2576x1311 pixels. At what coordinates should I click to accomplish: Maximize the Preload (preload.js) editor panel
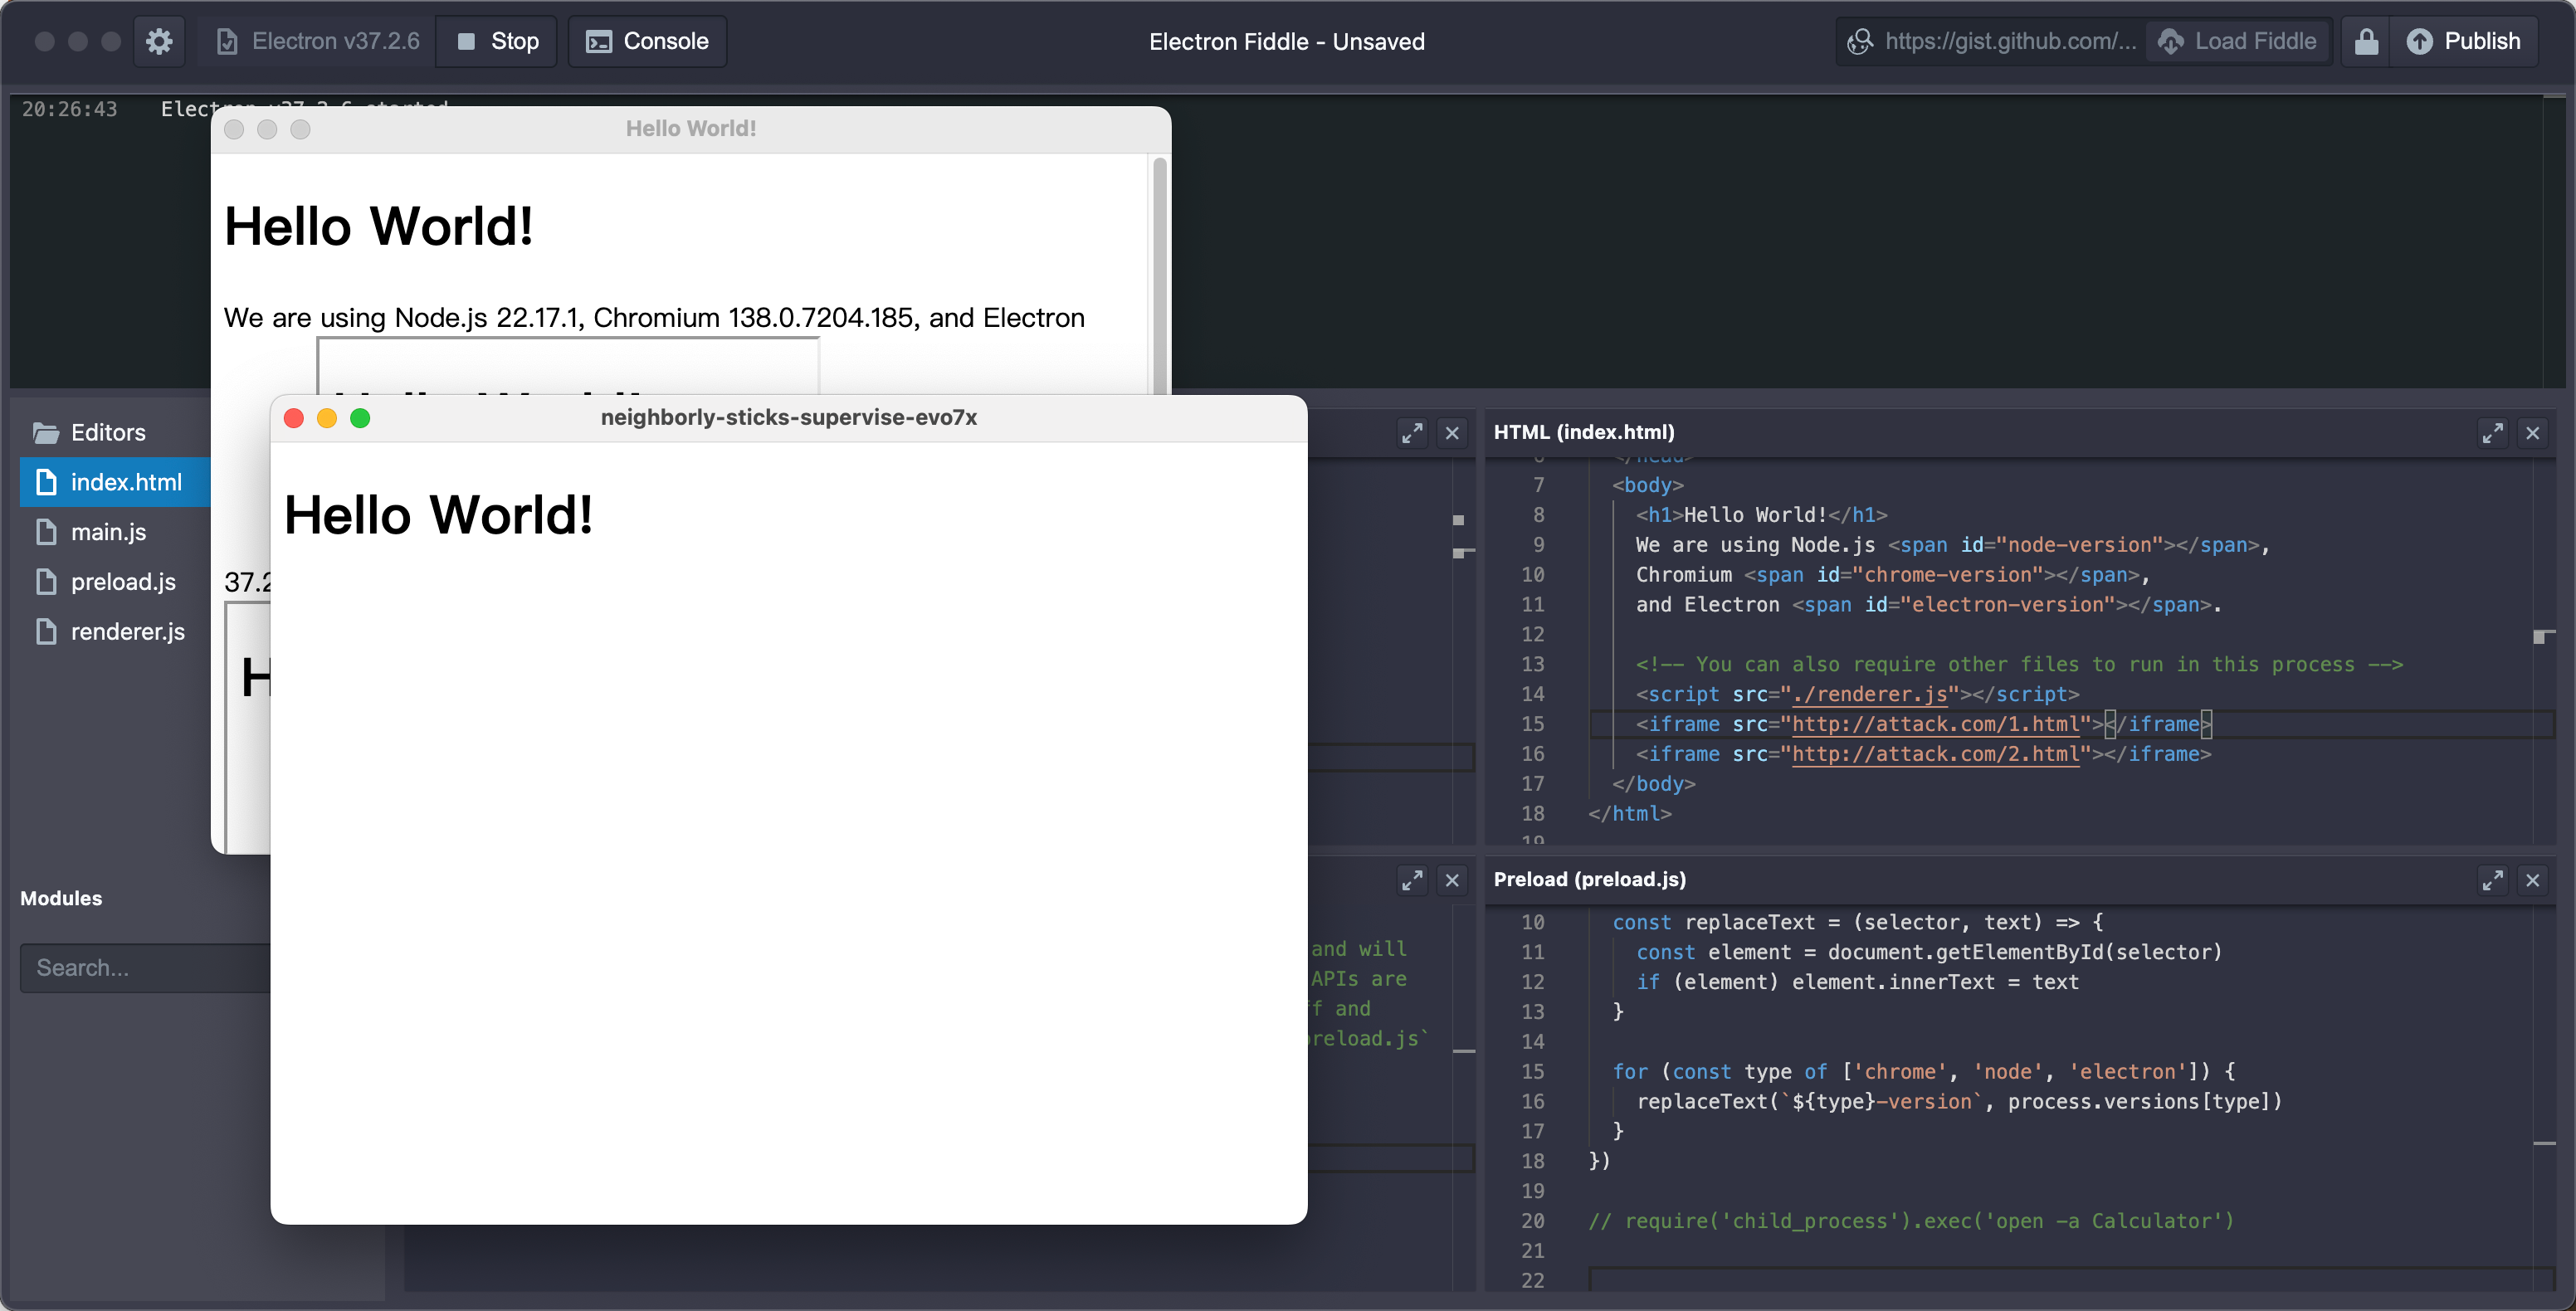[x=2492, y=880]
